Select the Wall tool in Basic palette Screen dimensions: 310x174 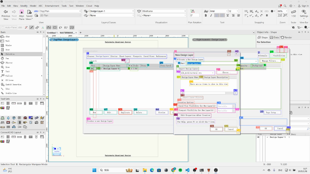(8, 41)
